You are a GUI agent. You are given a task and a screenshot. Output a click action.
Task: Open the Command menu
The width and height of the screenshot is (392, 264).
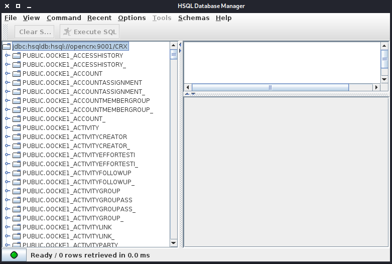(64, 18)
